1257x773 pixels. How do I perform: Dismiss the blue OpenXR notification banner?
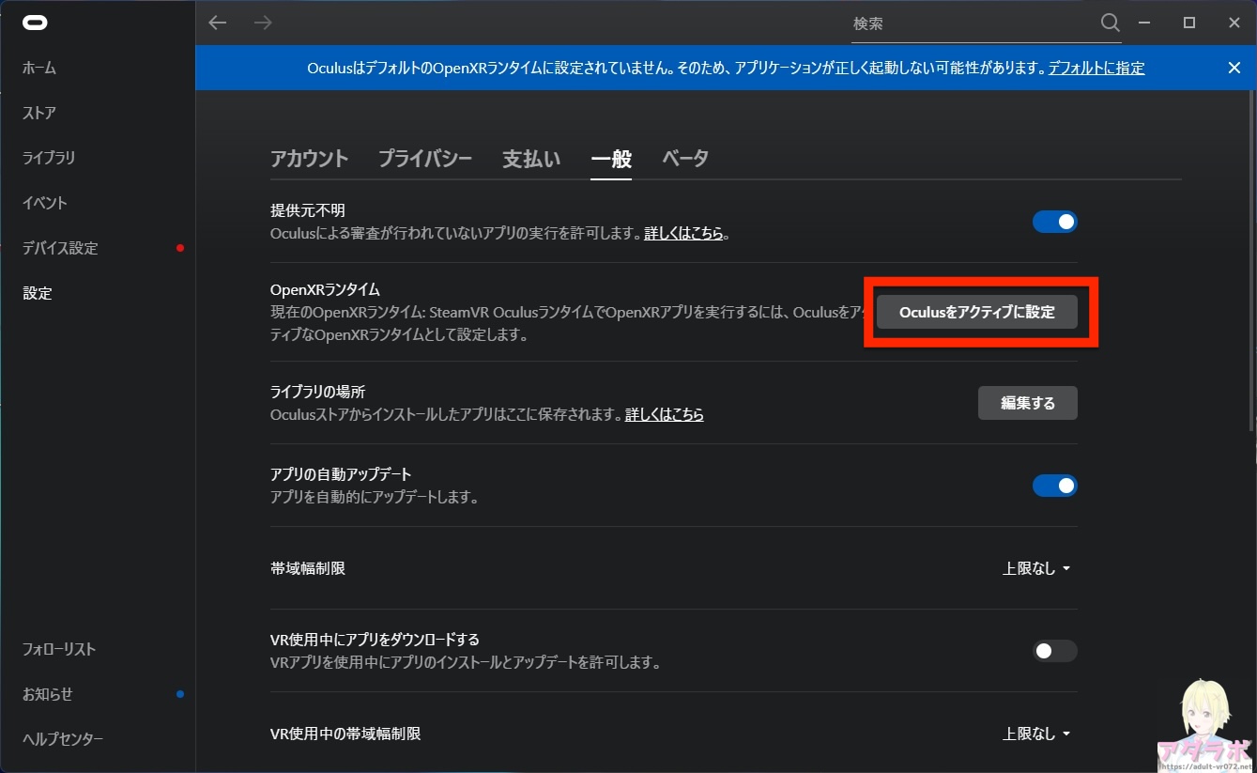[x=1234, y=68]
